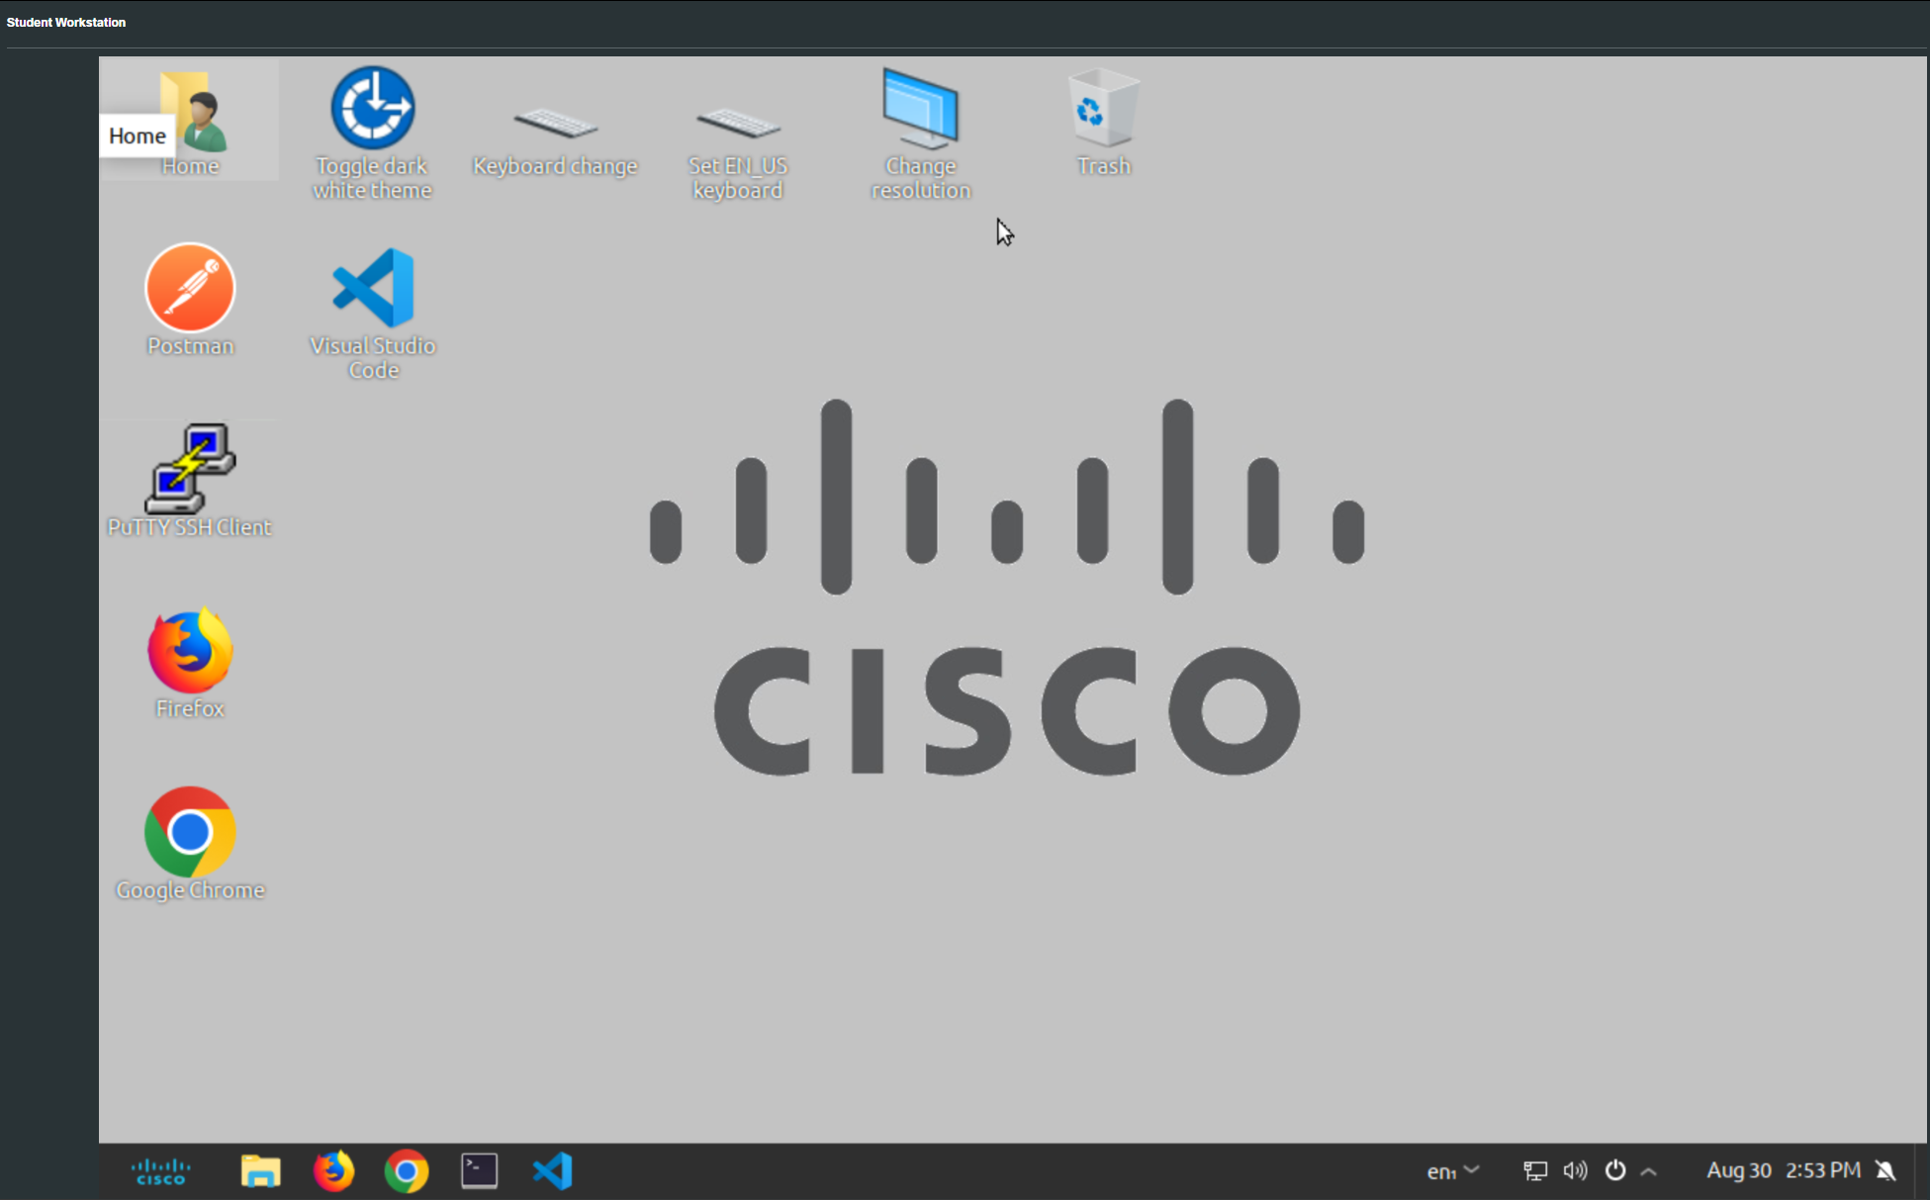Screen dimensions: 1930x1200
Task: Launch Postman from the desktop
Action: [190, 301]
